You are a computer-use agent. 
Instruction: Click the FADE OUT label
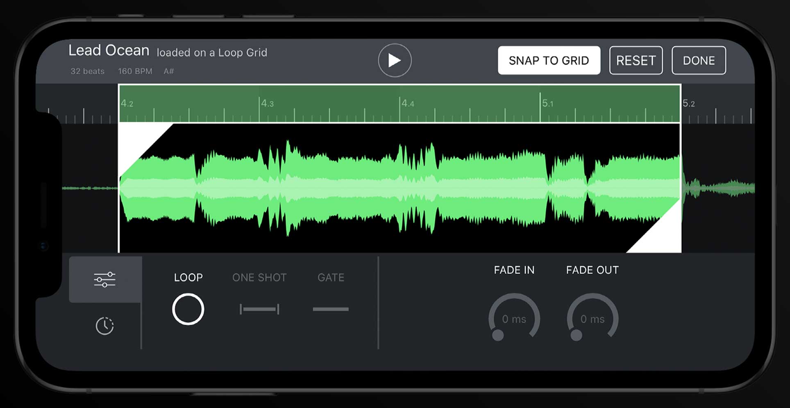(x=592, y=270)
